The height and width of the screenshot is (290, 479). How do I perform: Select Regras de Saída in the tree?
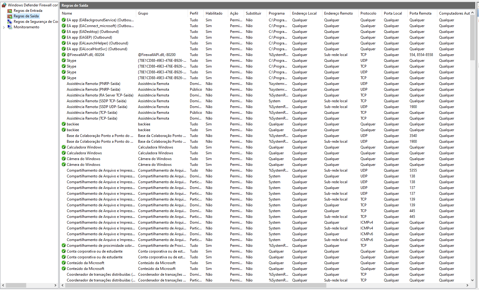26,16
